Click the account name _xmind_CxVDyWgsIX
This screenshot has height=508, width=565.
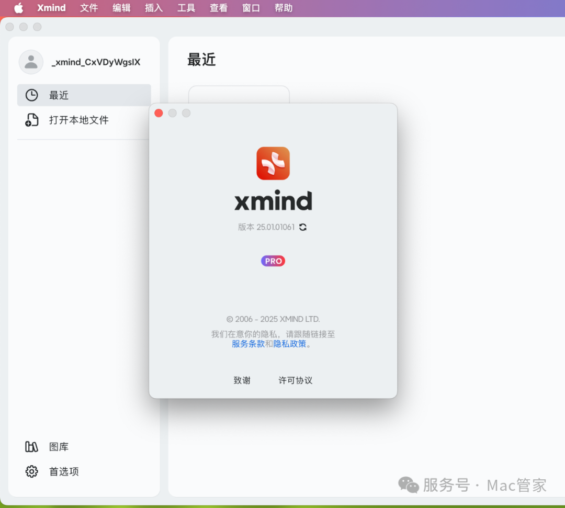coord(96,62)
